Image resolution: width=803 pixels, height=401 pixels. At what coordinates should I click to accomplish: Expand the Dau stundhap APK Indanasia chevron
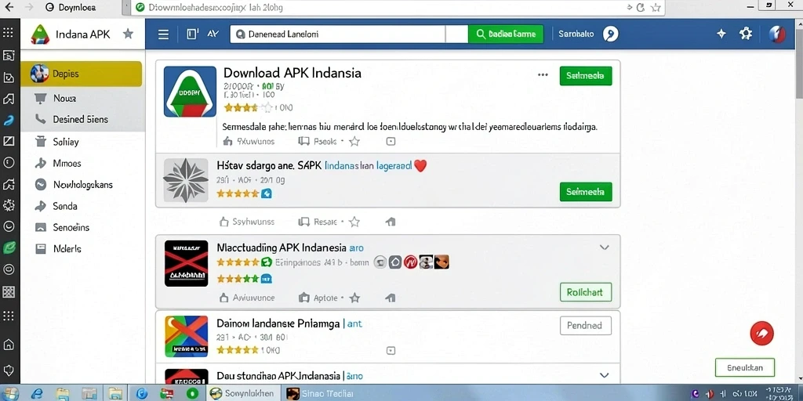click(605, 375)
